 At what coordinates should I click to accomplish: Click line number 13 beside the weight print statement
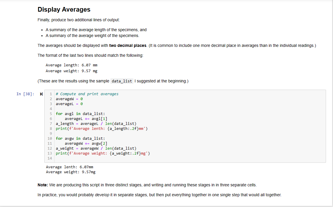point(50,153)
